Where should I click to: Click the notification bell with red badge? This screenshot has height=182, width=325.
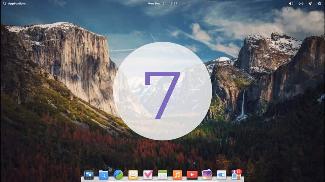coord(310,4)
